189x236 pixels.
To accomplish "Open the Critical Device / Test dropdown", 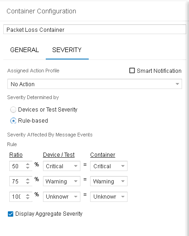I will [x=61, y=166].
